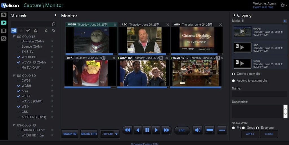The width and height of the screenshot is (289, 145).
Task: Check the Univision (QAM) channel
Action: 18,41
